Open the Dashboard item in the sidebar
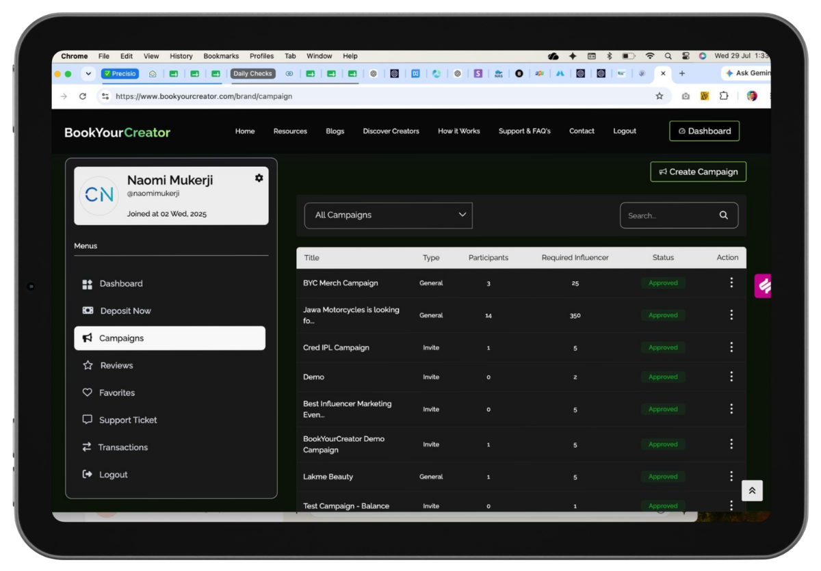 tap(112, 284)
